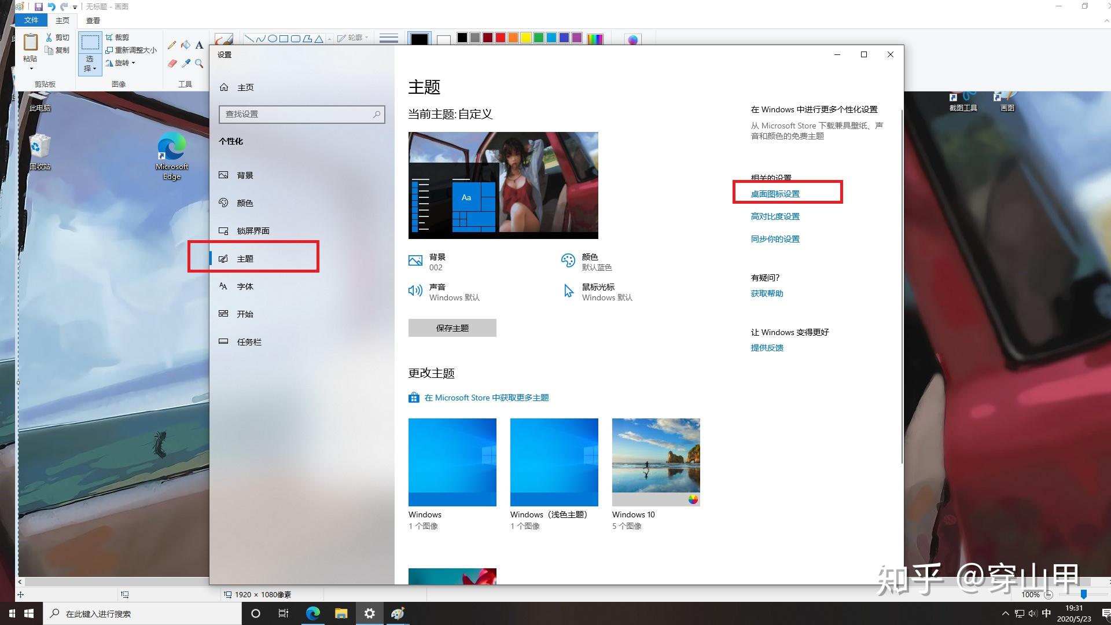Click the 提供反馈 link
The height and width of the screenshot is (625, 1111).
[x=767, y=348]
